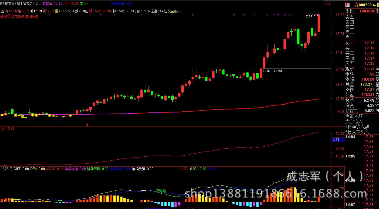The image size is (379, 209).
Task: Click the red MACD: 0.18 readout
Action: (x=55, y=169)
